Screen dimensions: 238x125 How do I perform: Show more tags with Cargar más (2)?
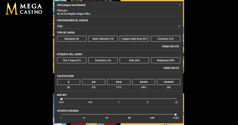tap(171, 68)
